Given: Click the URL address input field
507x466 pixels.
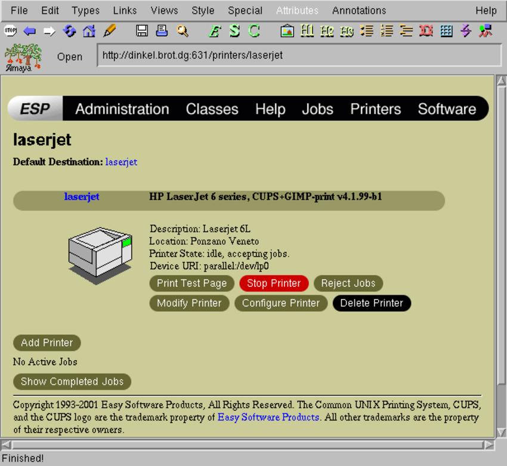Looking at the screenshot, I should [x=298, y=55].
